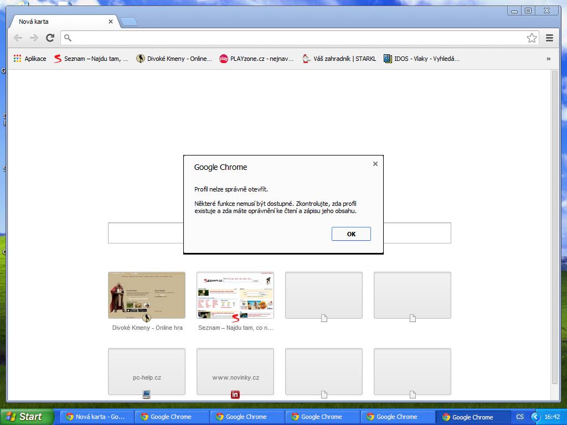Switch to Nová karta - Go... taskbar window
The image size is (567, 425).
(x=96, y=417)
